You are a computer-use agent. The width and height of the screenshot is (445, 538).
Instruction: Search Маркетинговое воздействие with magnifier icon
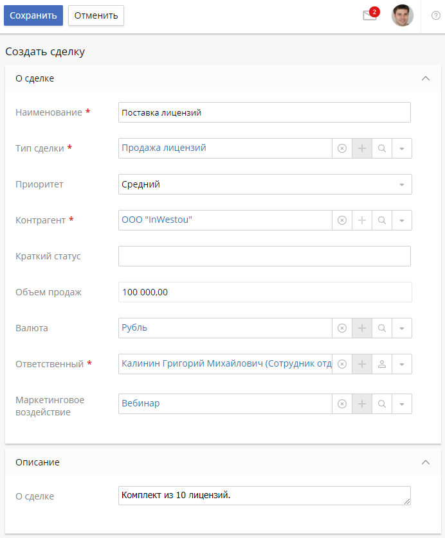coord(382,404)
